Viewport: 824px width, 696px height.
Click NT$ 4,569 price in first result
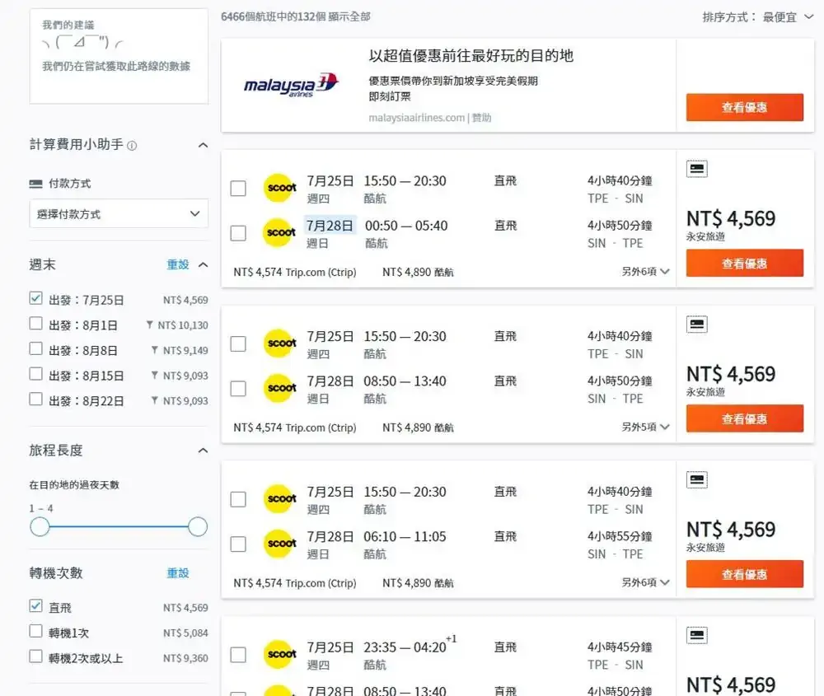tap(730, 218)
